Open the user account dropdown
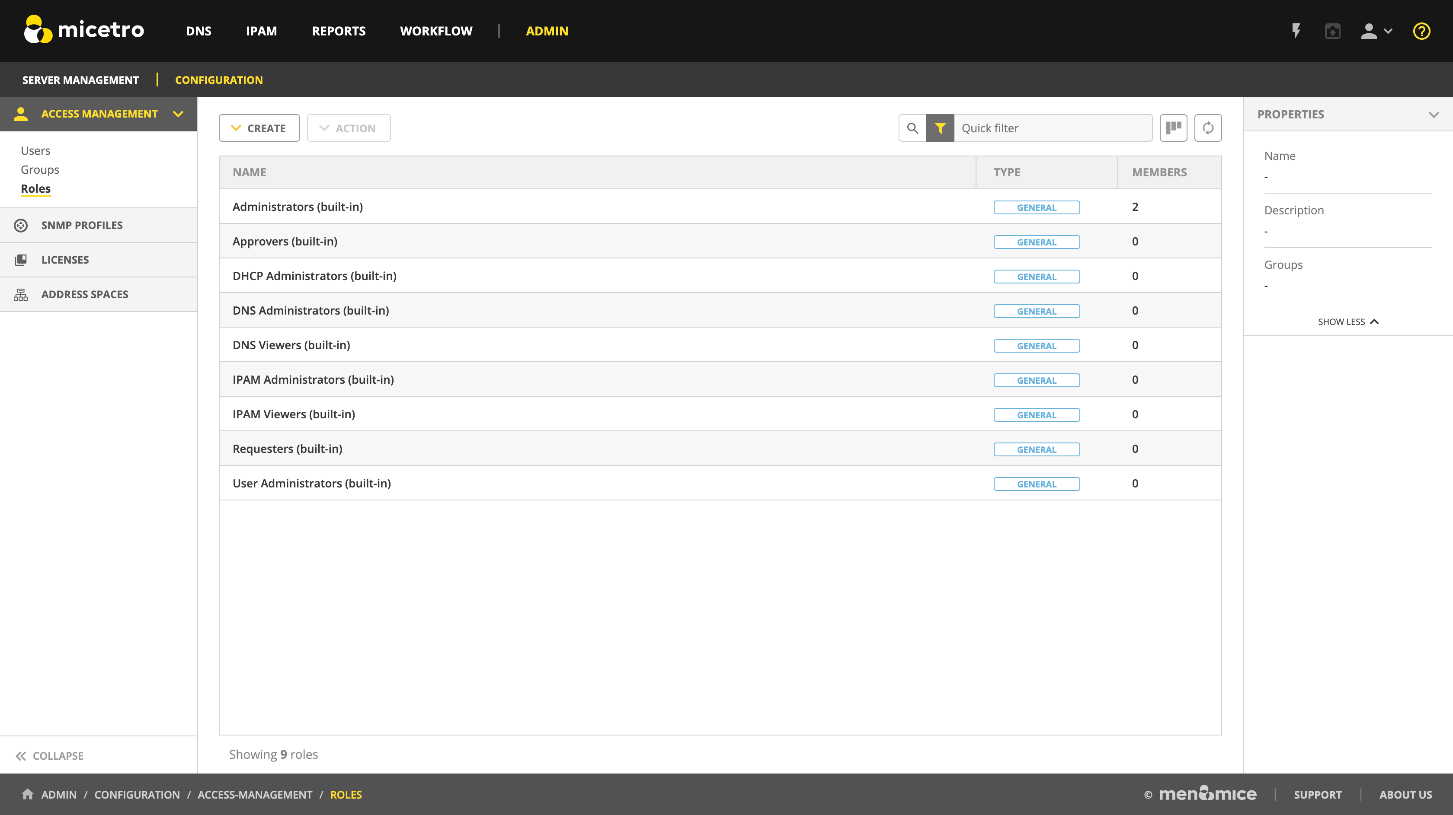1453x815 pixels. pos(1376,31)
